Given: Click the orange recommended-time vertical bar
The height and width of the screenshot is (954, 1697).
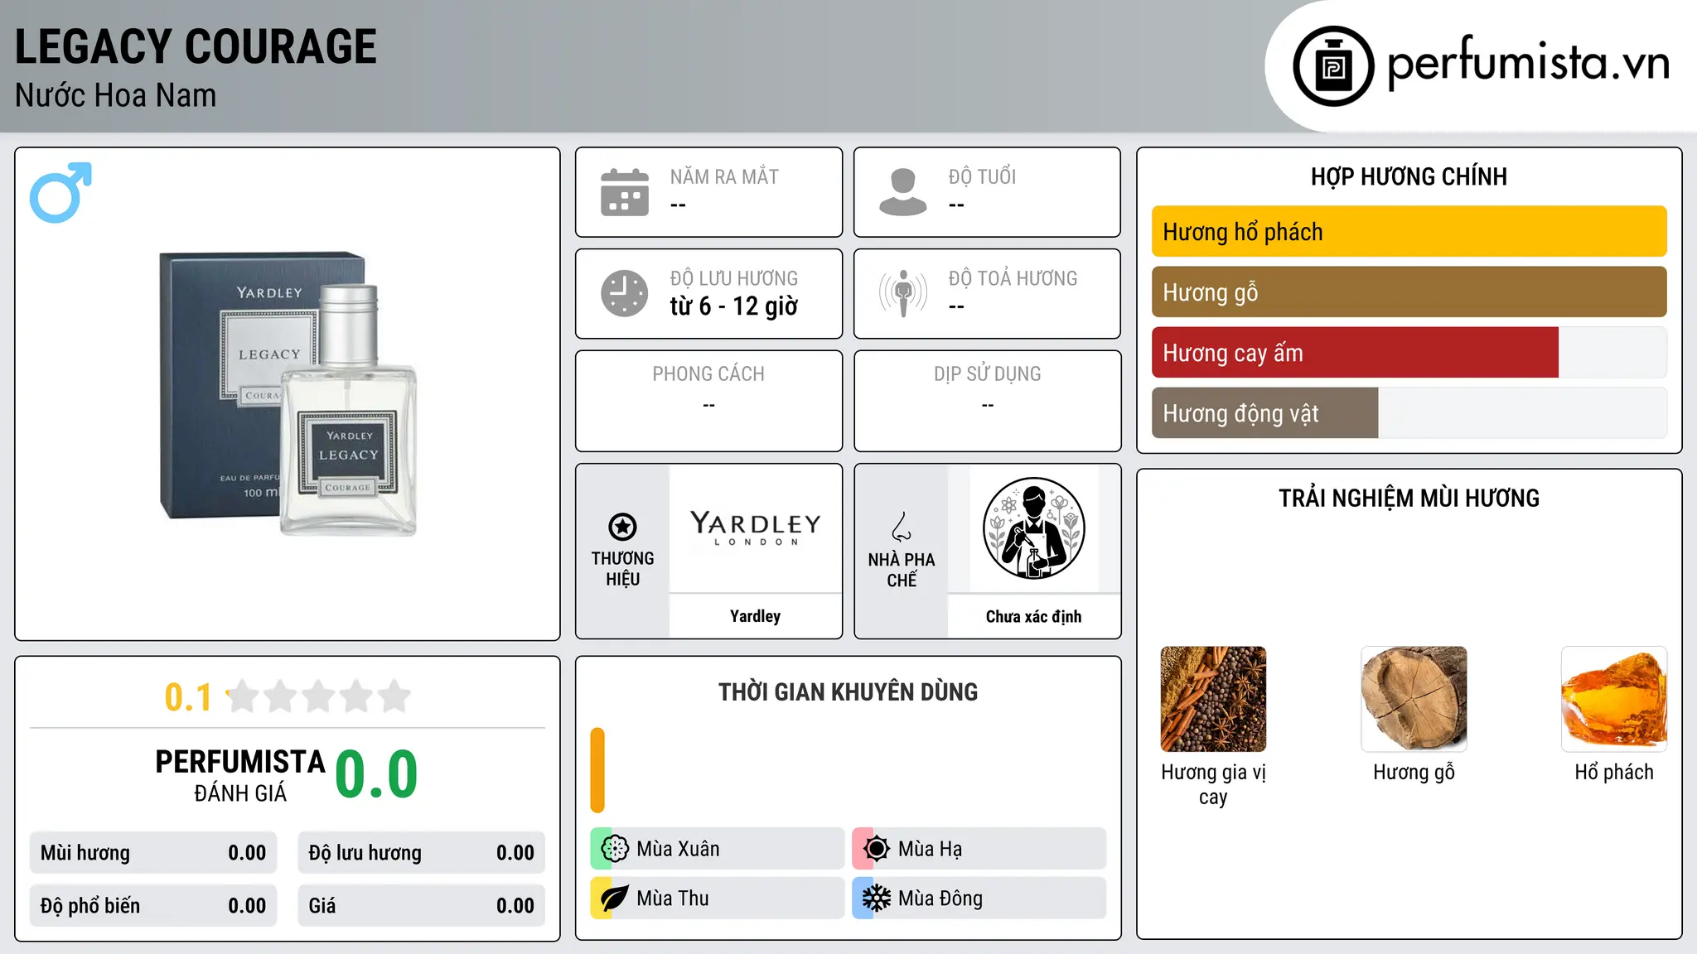Looking at the screenshot, I should 597,770.
